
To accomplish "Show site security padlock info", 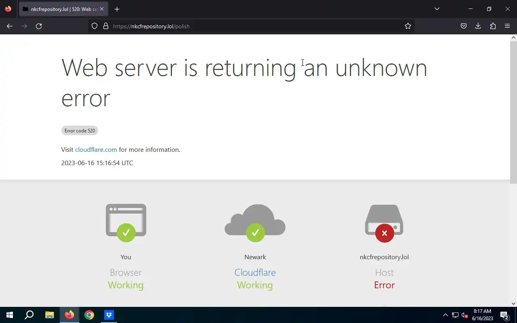I will tap(106, 26).
